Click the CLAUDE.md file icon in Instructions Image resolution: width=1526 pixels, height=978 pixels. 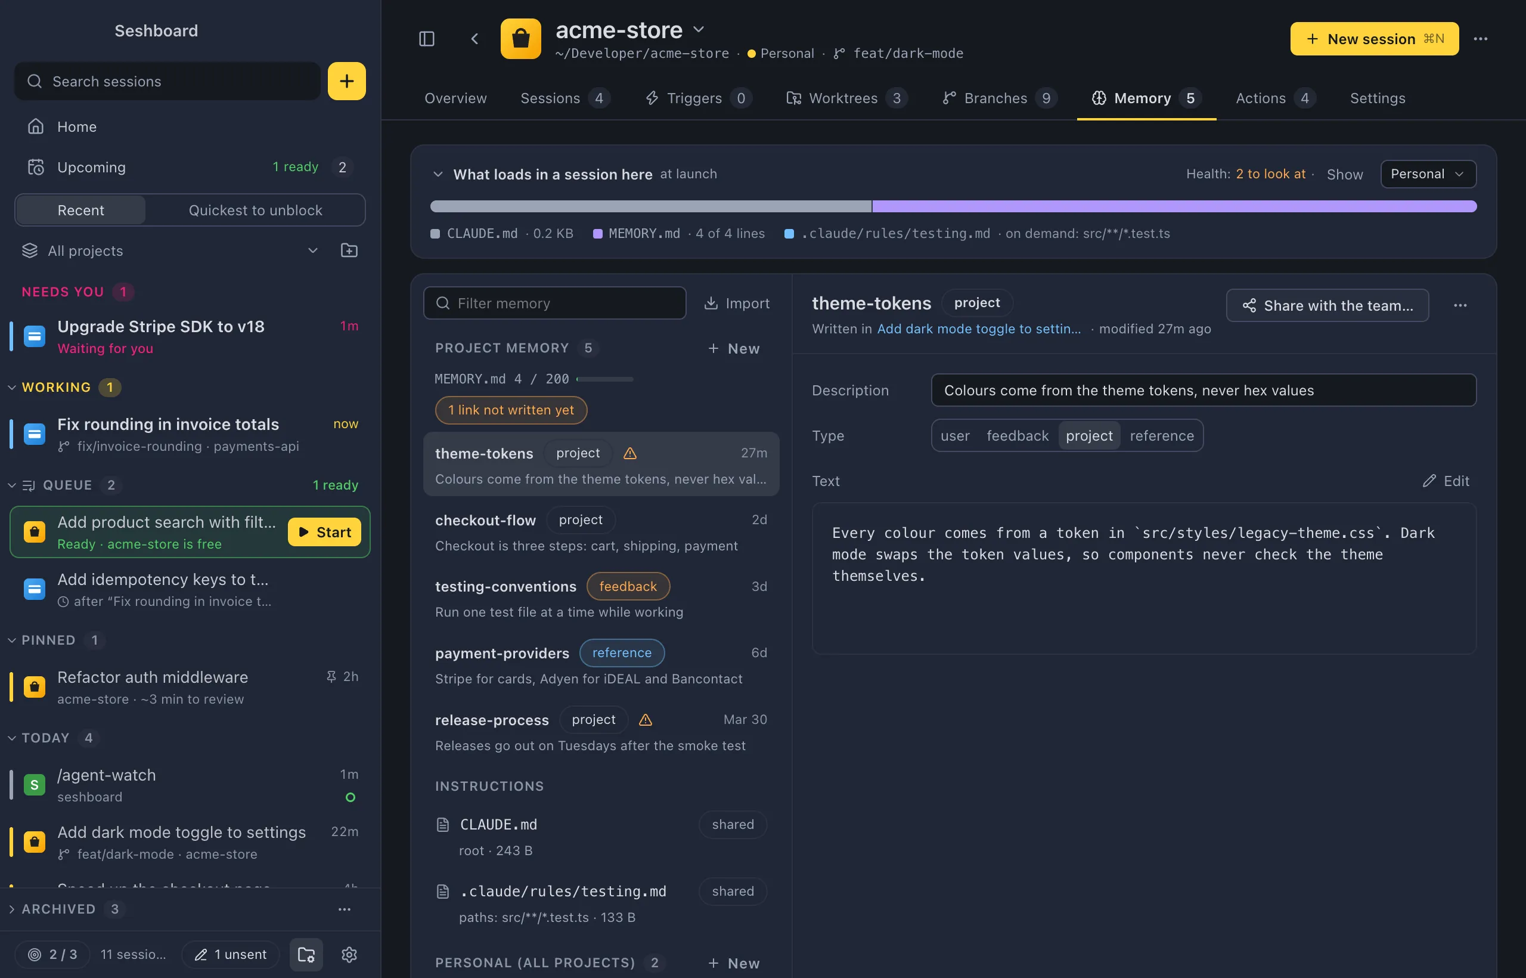tap(442, 824)
